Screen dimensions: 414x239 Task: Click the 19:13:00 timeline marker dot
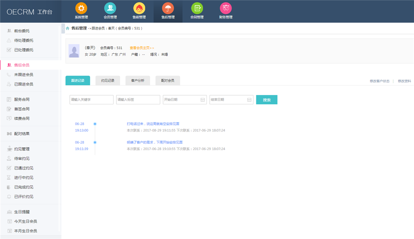(95, 124)
